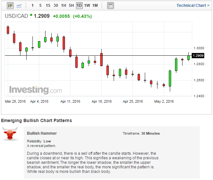This screenshot has width=213, height=180.
Task: Click the Apr 4, 2016 date label
Action: (39, 101)
